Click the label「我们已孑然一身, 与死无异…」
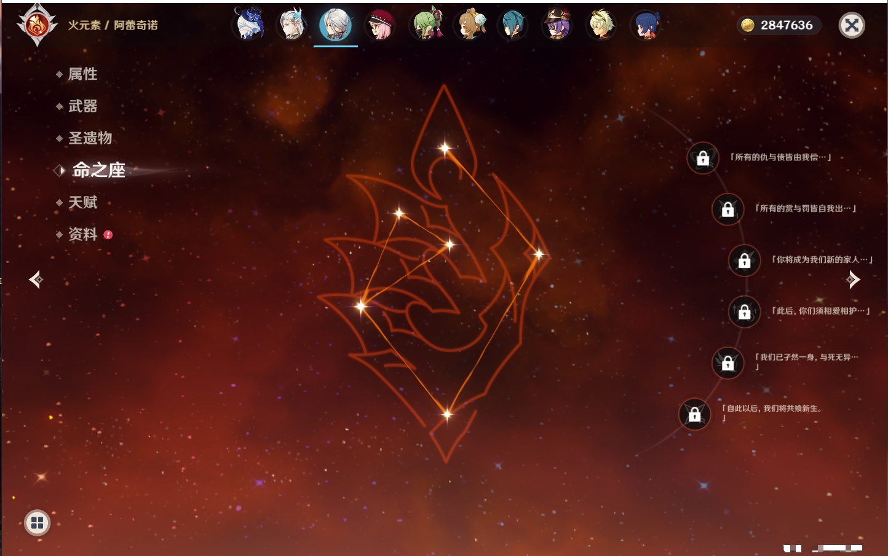Screen dimensions: 888x556 [x=806, y=361]
